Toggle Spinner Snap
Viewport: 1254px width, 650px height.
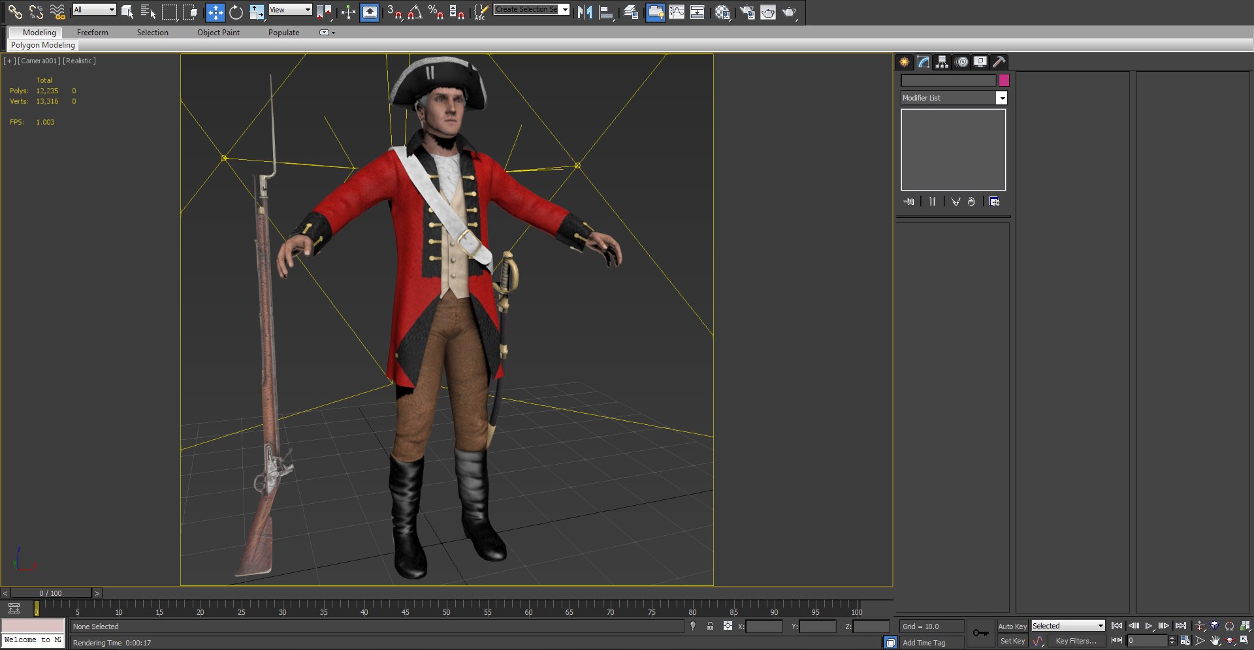coord(457,11)
